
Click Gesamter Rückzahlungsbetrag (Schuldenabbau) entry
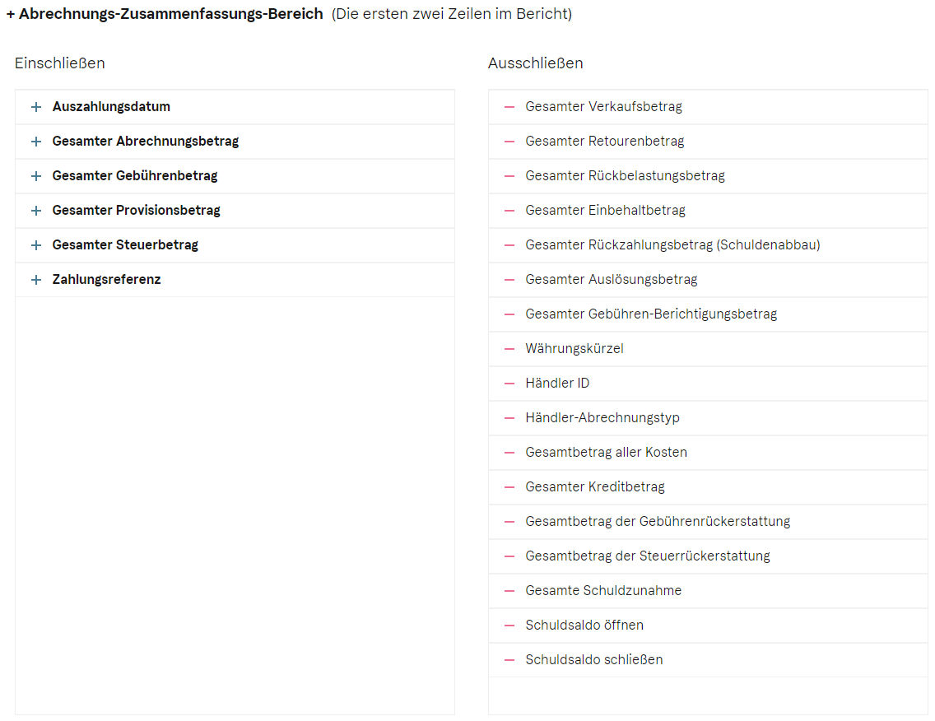click(672, 245)
